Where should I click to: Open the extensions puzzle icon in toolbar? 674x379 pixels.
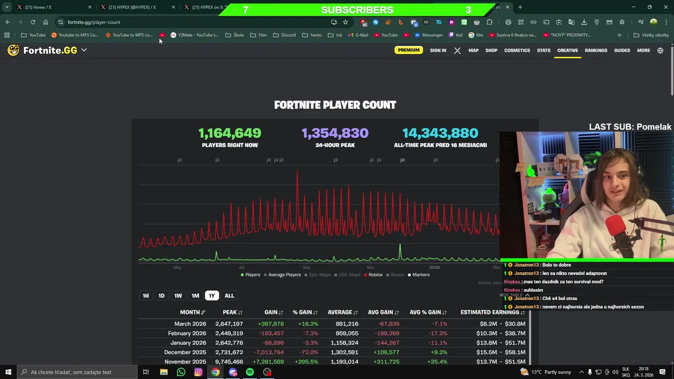tap(489, 22)
